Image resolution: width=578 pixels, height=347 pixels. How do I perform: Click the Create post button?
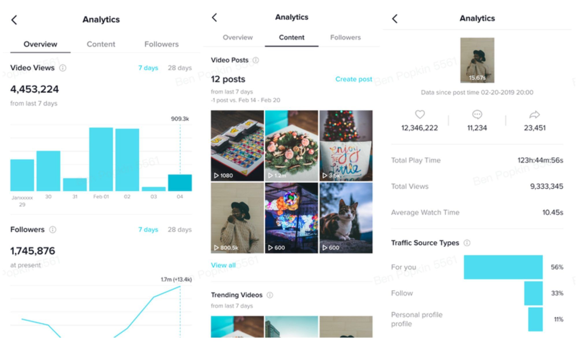pos(353,79)
